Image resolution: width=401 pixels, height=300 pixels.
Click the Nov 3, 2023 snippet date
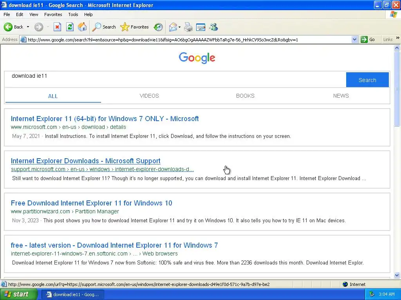pos(25,220)
